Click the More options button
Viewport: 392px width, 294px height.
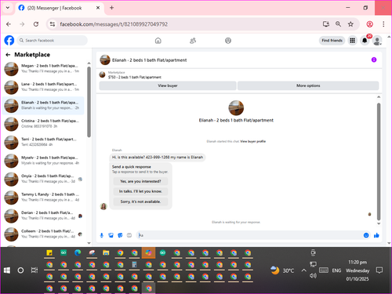coord(308,85)
